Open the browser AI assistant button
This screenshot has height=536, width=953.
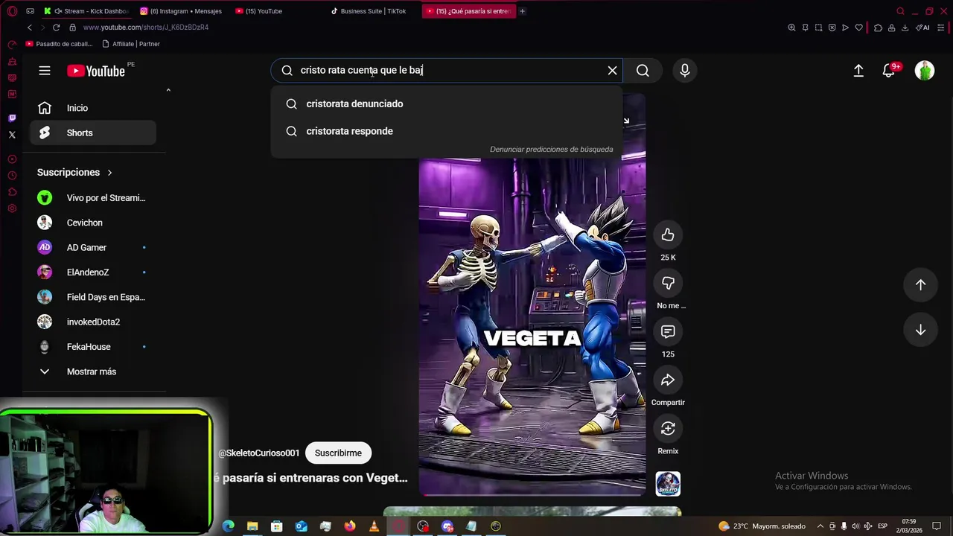click(923, 28)
